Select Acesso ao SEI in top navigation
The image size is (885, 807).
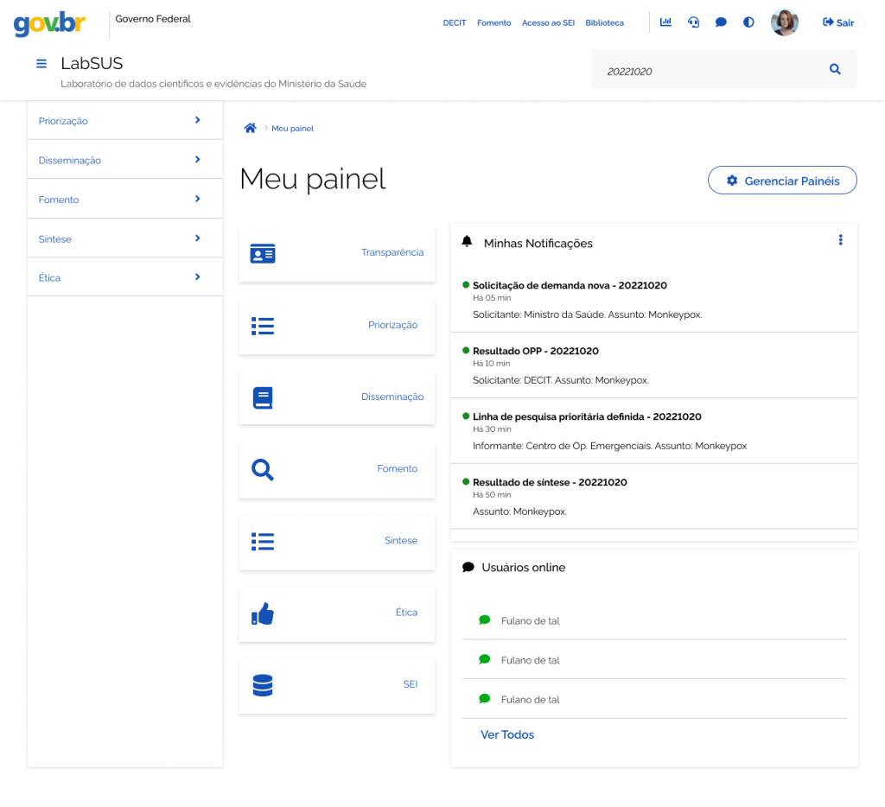click(x=548, y=23)
